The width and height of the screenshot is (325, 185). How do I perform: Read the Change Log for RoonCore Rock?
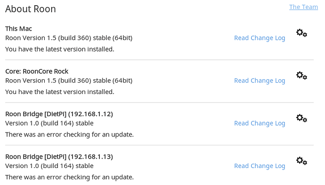(260, 81)
